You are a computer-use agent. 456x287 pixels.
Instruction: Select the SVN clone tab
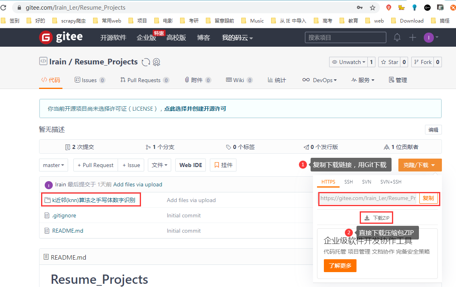pyautogui.click(x=367, y=182)
